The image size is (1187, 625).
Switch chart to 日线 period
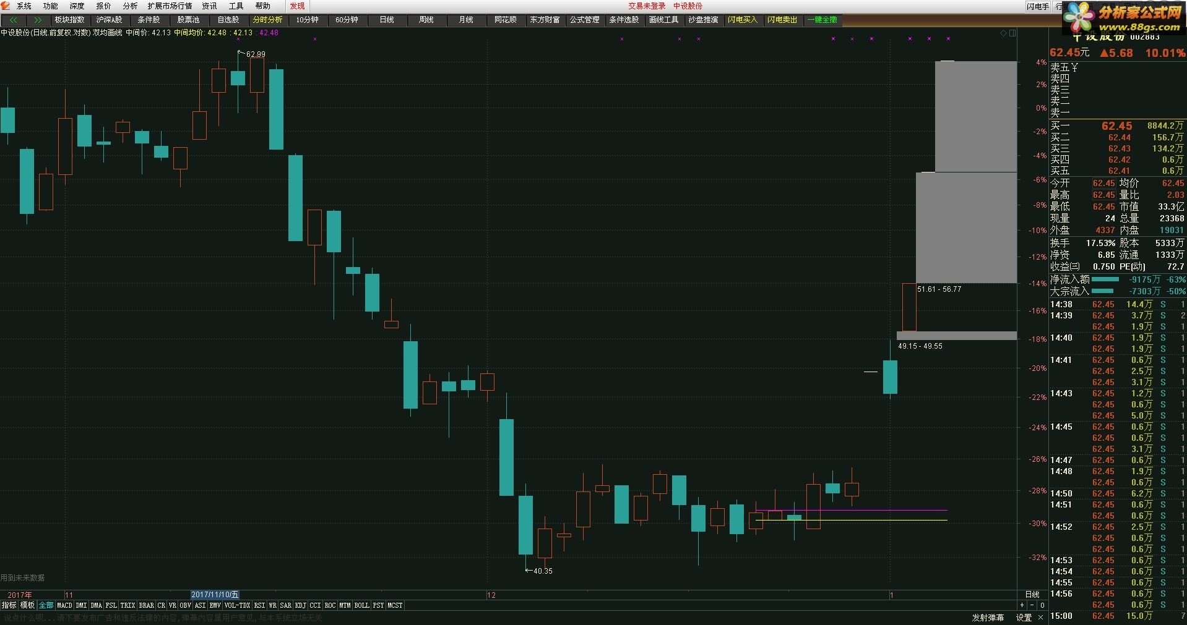point(386,20)
